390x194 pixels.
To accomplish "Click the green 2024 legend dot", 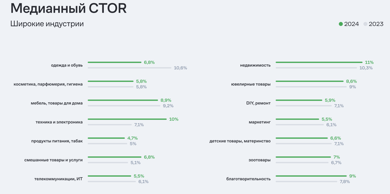I will 341,24.
